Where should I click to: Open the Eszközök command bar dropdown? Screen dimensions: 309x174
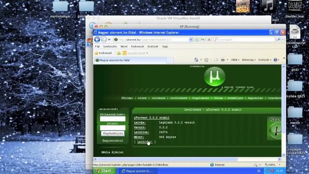[265, 60]
